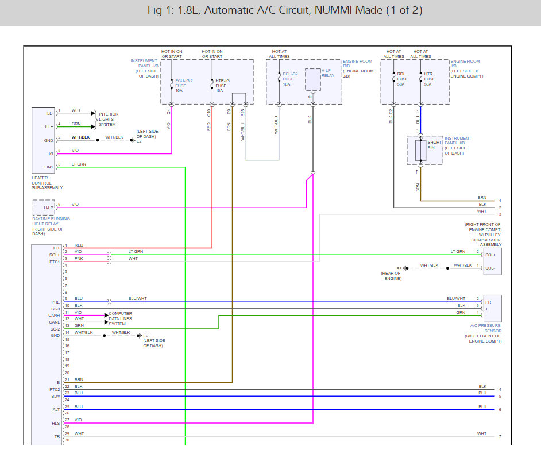Click the compressor SOL+ / SOL- connector box

492,260
